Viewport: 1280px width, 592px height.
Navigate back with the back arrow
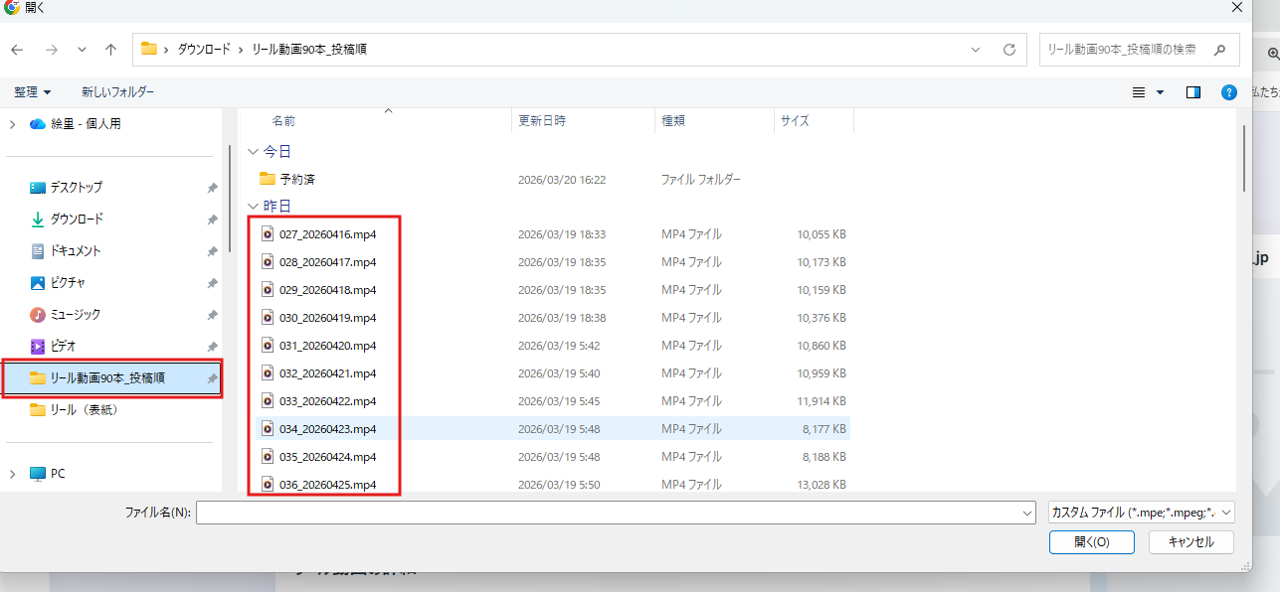point(16,49)
